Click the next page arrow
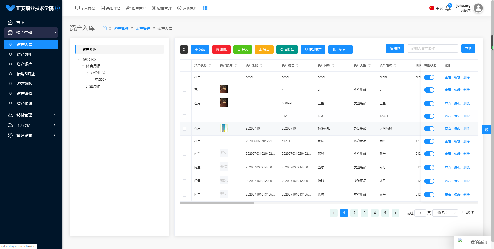The width and height of the screenshot is (494, 249). click(395, 213)
